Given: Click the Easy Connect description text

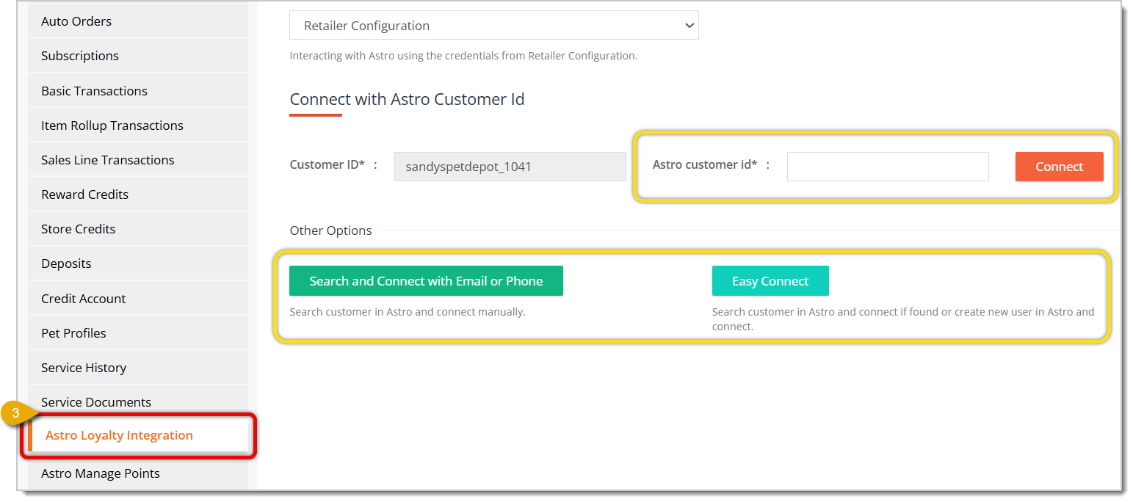Looking at the screenshot, I should pyautogui.click(x=903, y=319).
